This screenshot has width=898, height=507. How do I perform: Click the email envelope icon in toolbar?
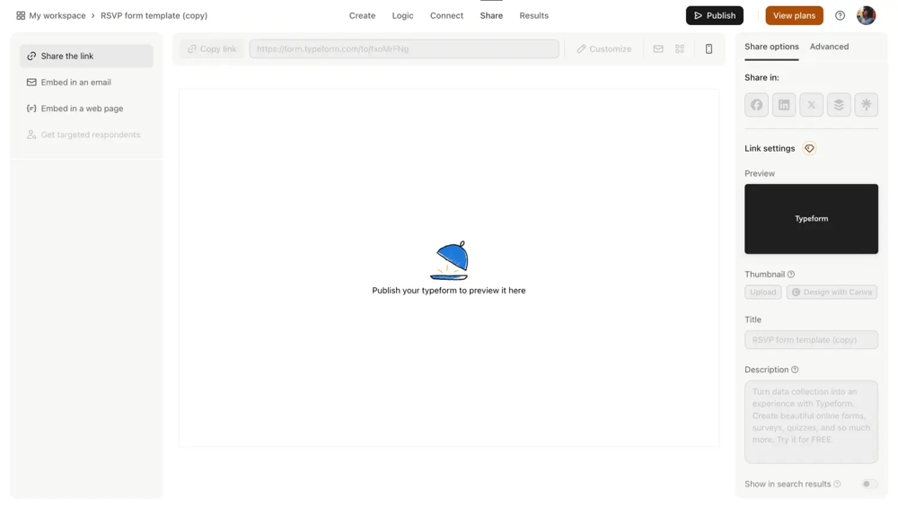[658, 49]
